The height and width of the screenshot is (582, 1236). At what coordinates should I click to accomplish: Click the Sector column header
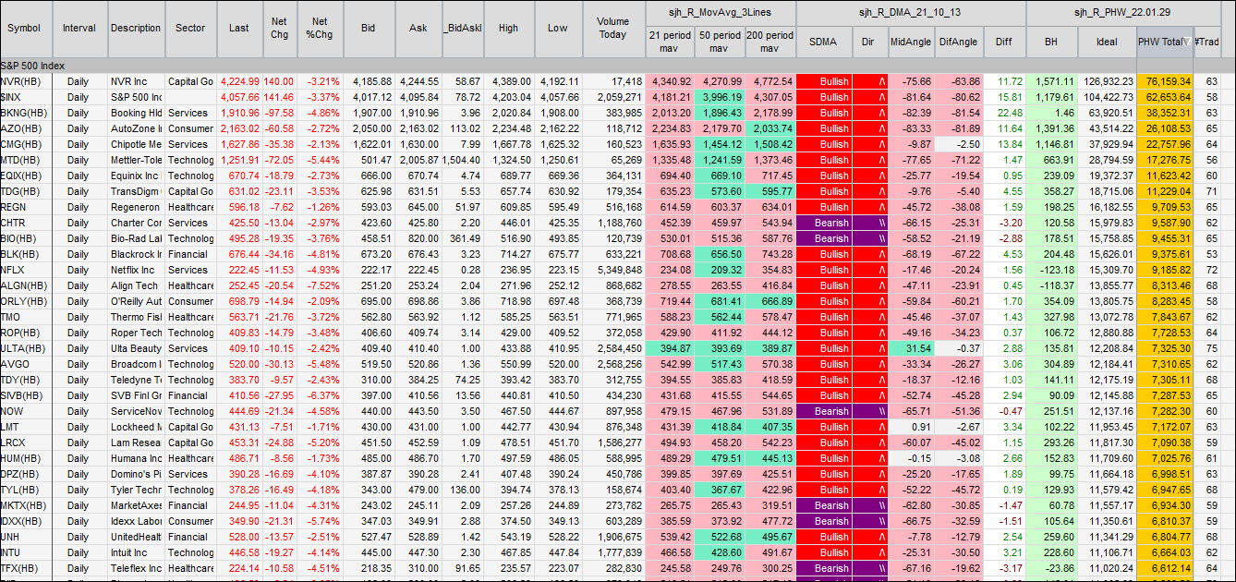[x=191, y=28]
